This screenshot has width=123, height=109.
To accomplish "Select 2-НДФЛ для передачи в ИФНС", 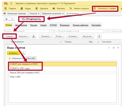I will point(63,64).
